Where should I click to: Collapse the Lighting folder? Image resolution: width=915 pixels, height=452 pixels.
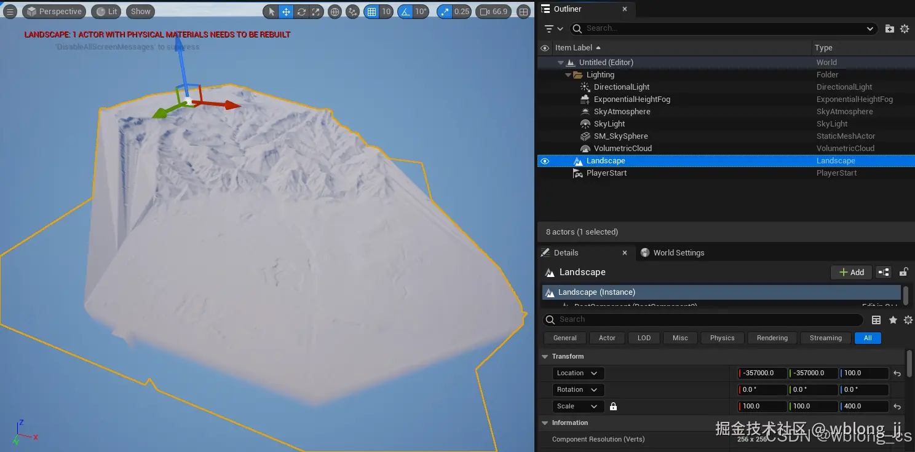point(568,75)
